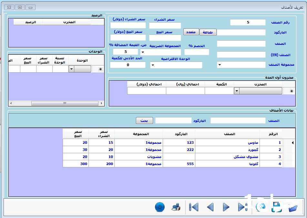Click the طباعة barcode print button

coord(208,32)
